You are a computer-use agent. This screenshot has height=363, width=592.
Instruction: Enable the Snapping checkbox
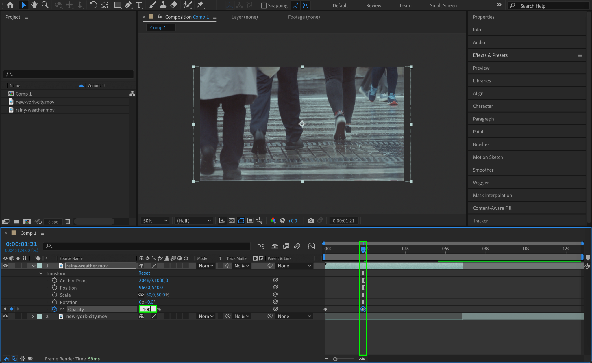click(x=264, y=5)
